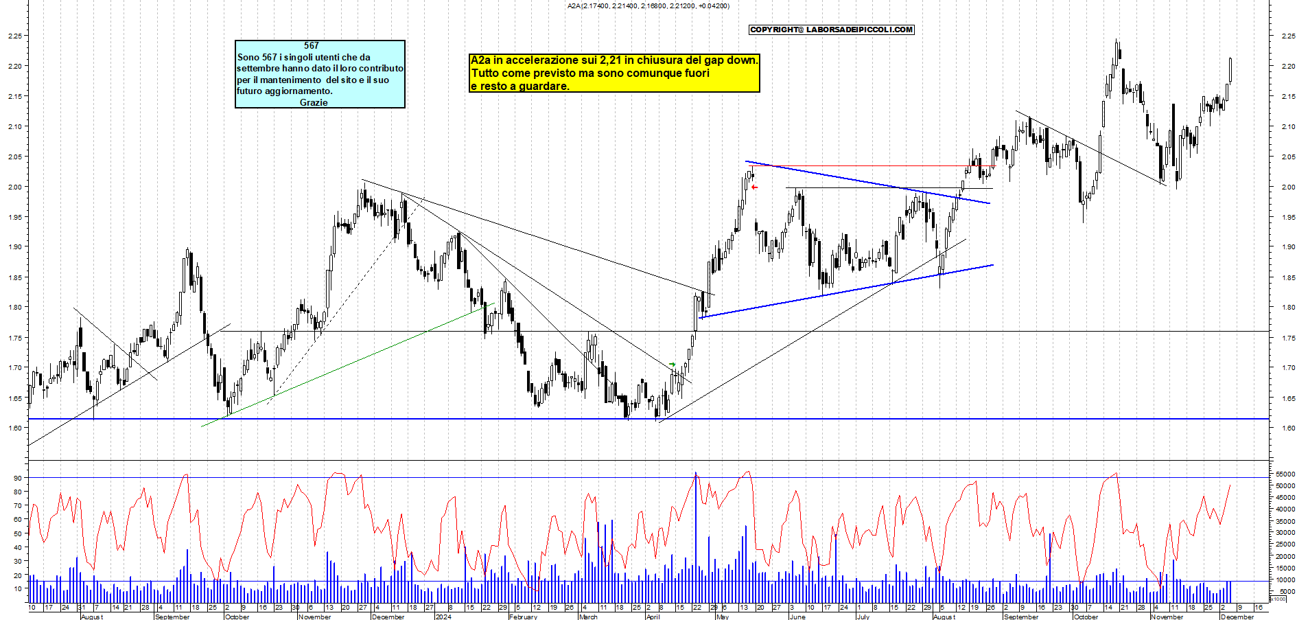The image size is (1297, 620).
Task: Click the 2.25 price label on left axis
Action: click(14, 36)
